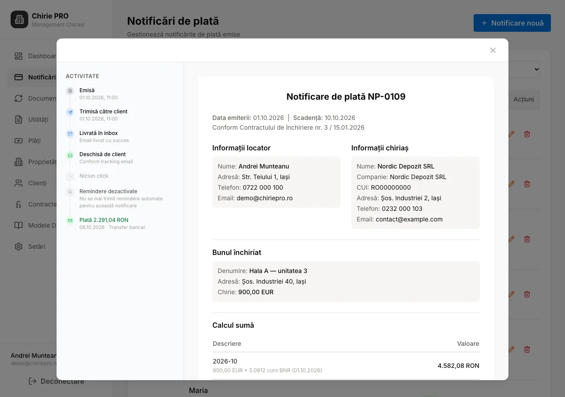Viewport: 565px width, 397px height.
Task: Click the Plăți banknote icon in sidebar
Action: [19, 141]
